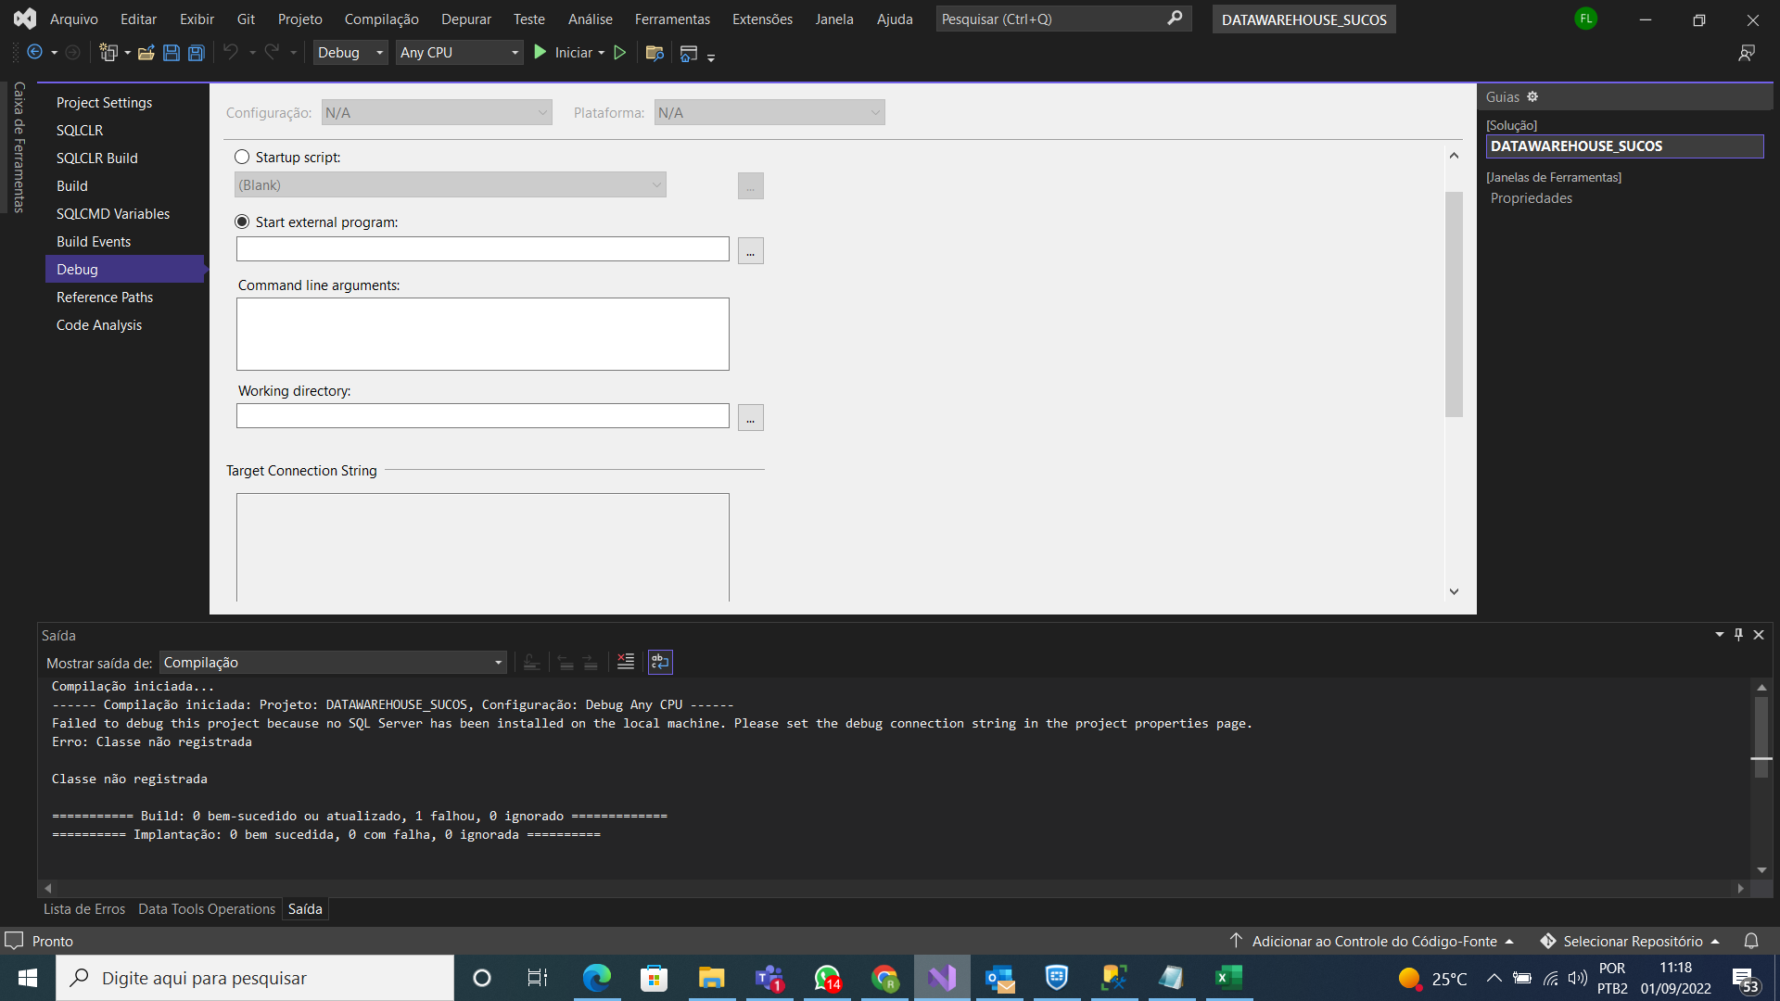This screenshot has width=1780, height=1001.
Task: Save the current file using single disk icon
Action: pos(172,53)
